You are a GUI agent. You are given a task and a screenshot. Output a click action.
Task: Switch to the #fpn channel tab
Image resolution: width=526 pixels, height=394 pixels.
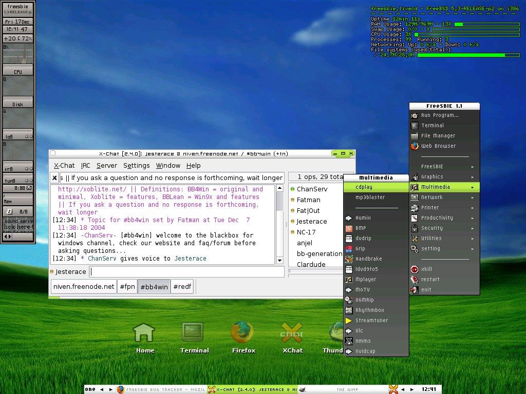pyautogui.click(x=127, y=287)
